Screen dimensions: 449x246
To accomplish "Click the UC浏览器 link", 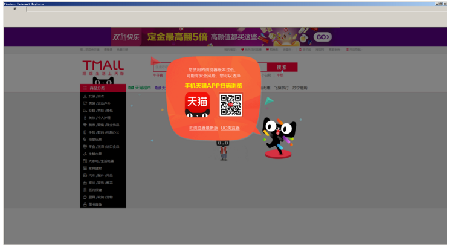I will click(230, 128).
